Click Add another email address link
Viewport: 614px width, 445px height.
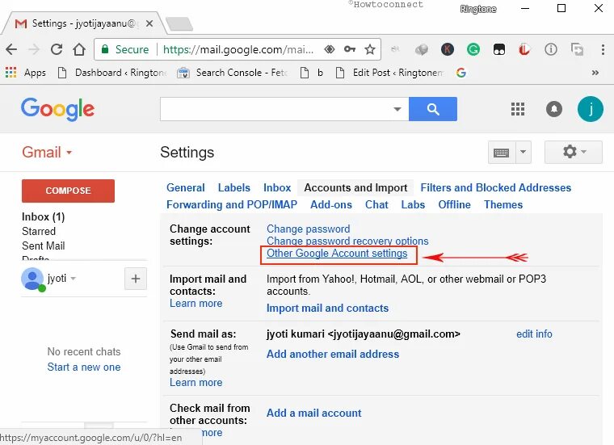pos(333,355)
